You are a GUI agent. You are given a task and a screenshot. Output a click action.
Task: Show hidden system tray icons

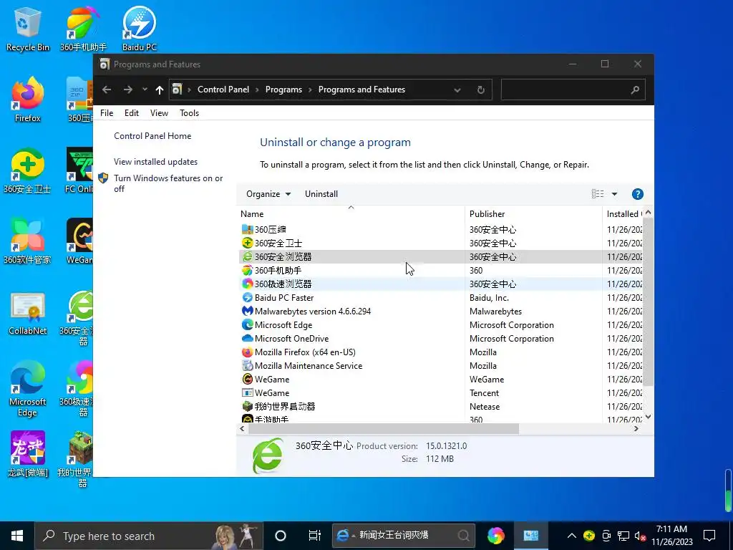click(x=571, y=536)
